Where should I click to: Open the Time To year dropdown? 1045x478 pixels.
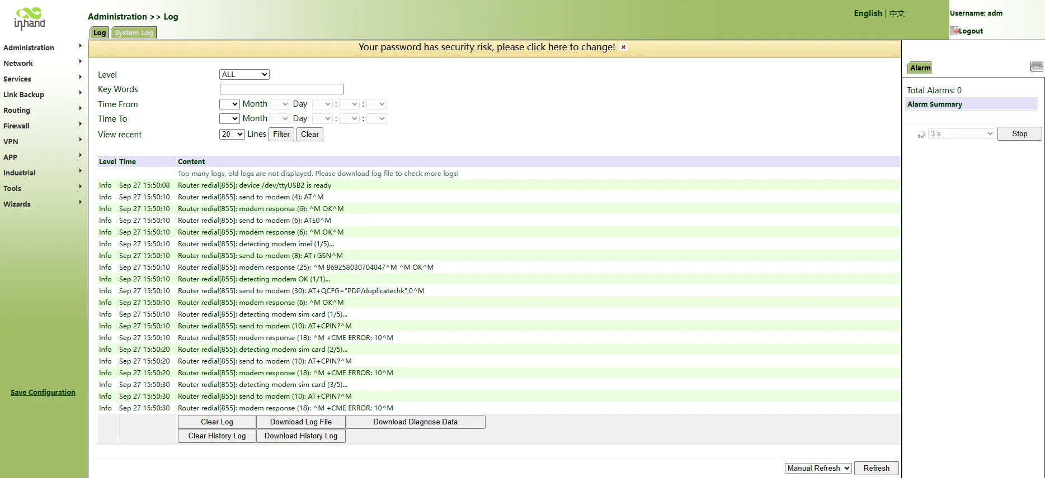(229, 118)
